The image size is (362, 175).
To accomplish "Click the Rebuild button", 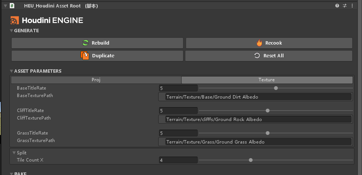I will tap(97, 43).
